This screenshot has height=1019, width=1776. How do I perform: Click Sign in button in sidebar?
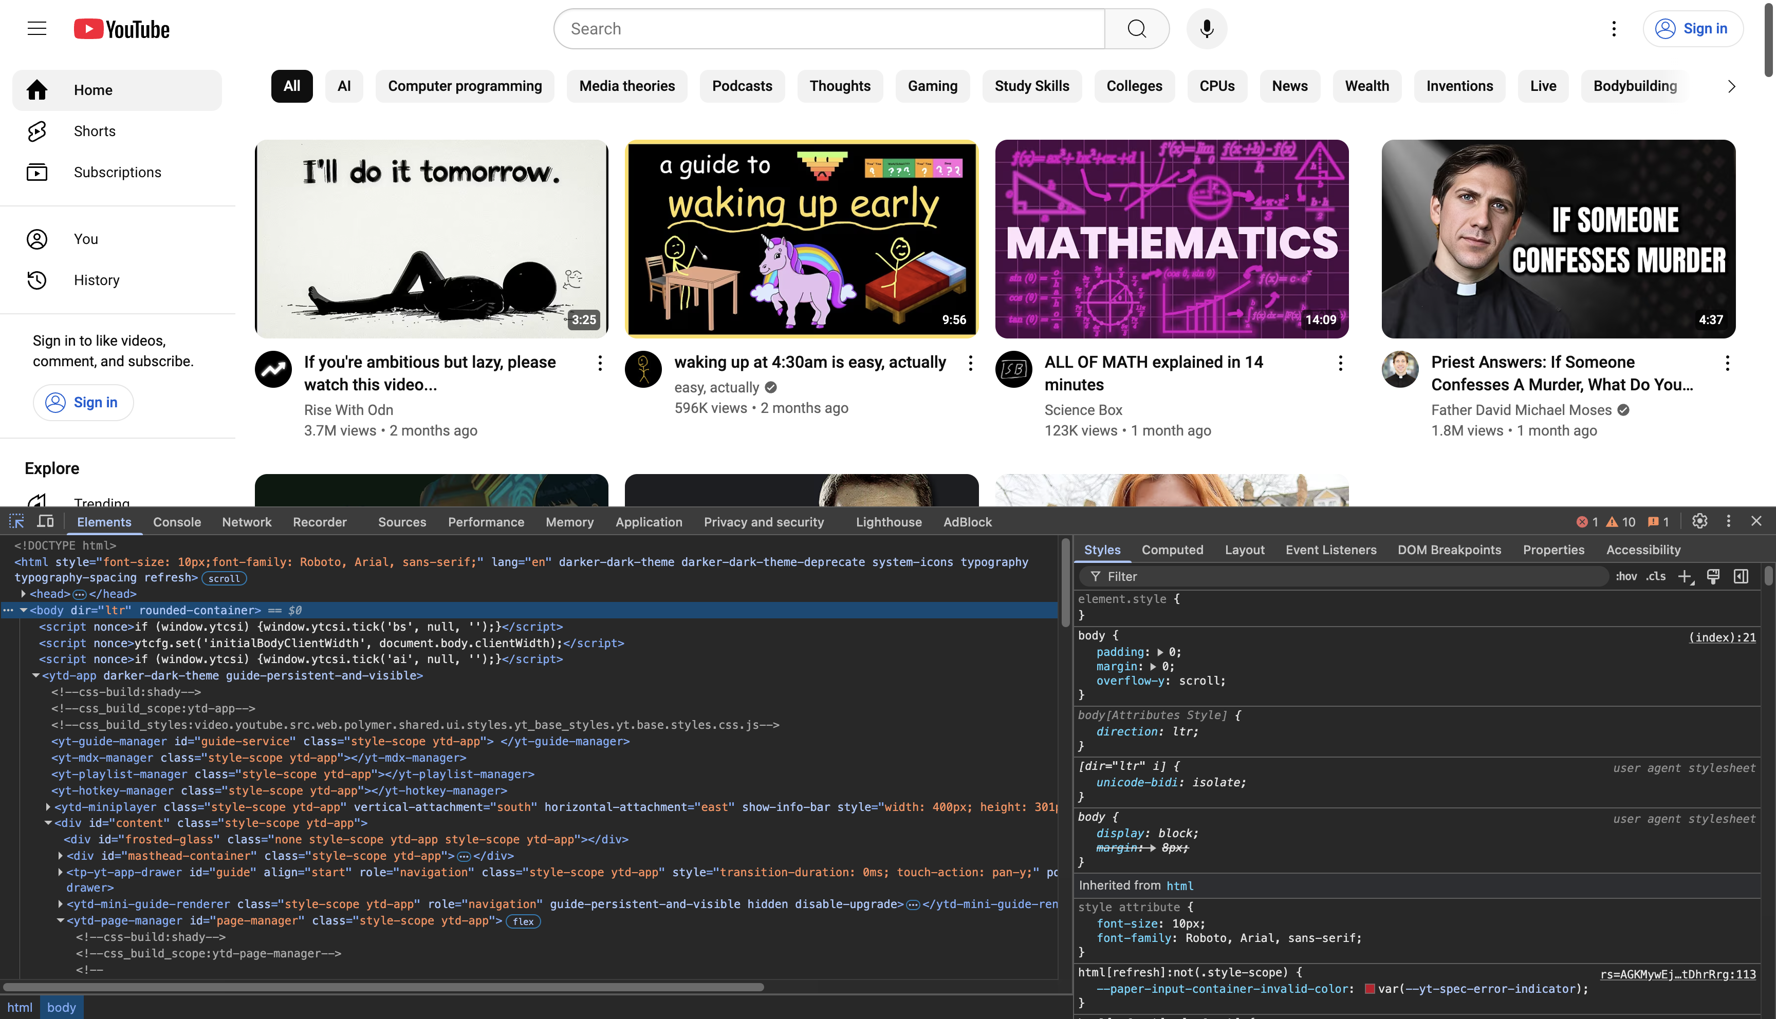point(83,403)
